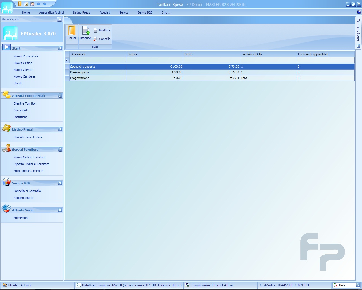
Task: Sort by the Costo column header
Action: point(212,54)
